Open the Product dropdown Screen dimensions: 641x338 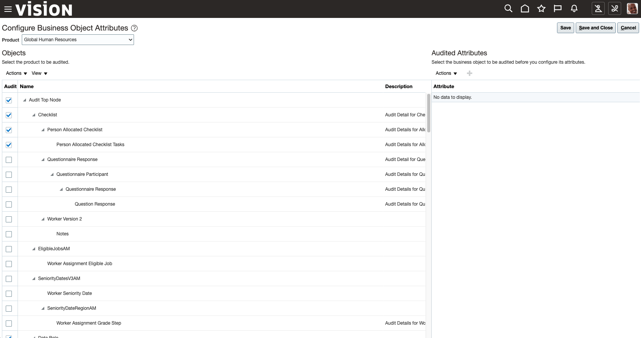78,40
